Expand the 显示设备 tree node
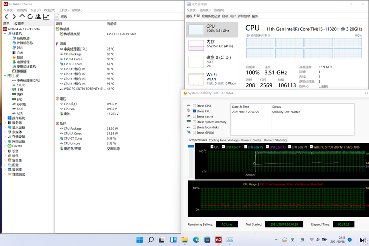Screen dimensions: 369x246 pos(5,127)
